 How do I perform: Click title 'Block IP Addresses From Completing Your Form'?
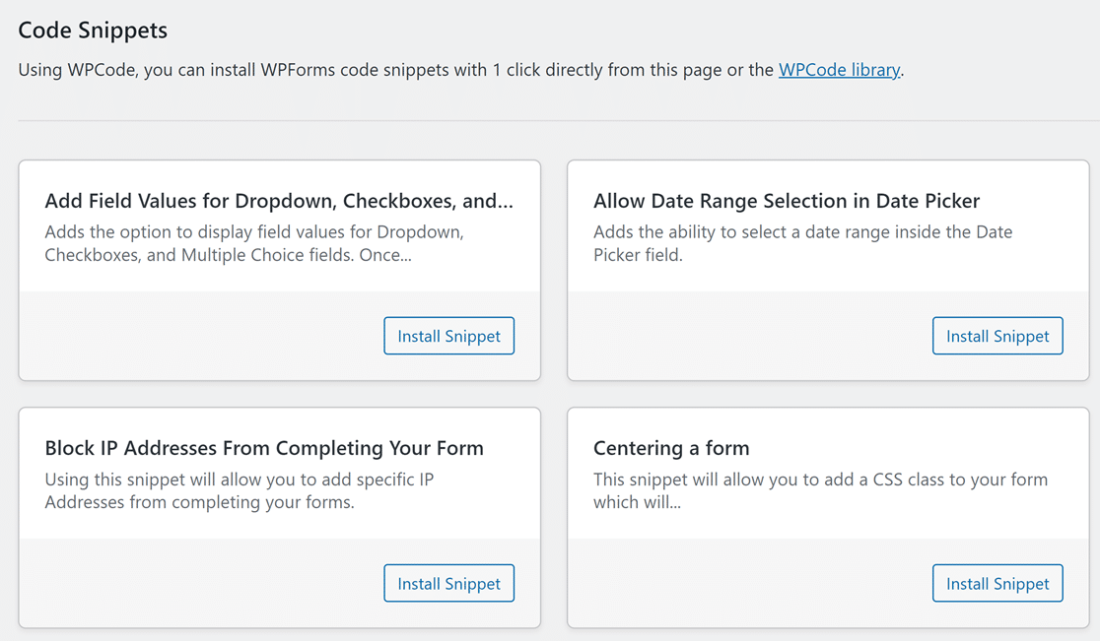[264, 448]
